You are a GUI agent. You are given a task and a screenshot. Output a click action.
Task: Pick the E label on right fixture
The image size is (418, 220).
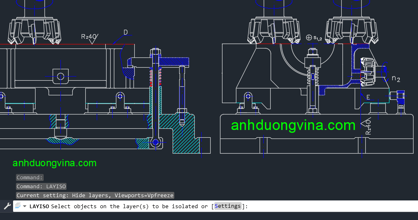(368, 97)
